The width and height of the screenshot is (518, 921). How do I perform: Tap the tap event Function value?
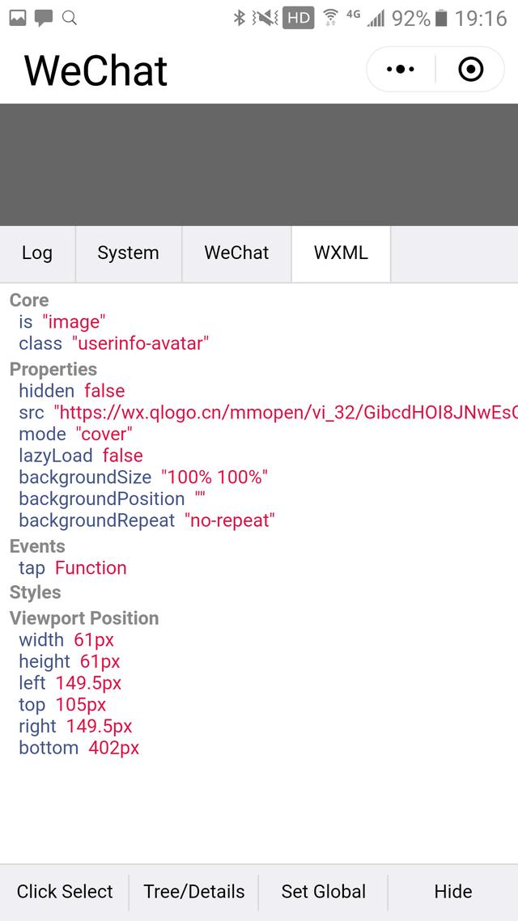coord(91,568)
